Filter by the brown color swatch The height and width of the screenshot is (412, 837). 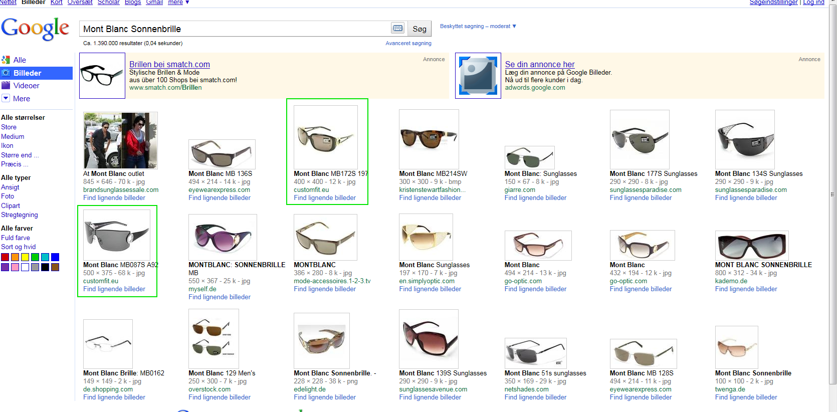[x=55, y=267]
